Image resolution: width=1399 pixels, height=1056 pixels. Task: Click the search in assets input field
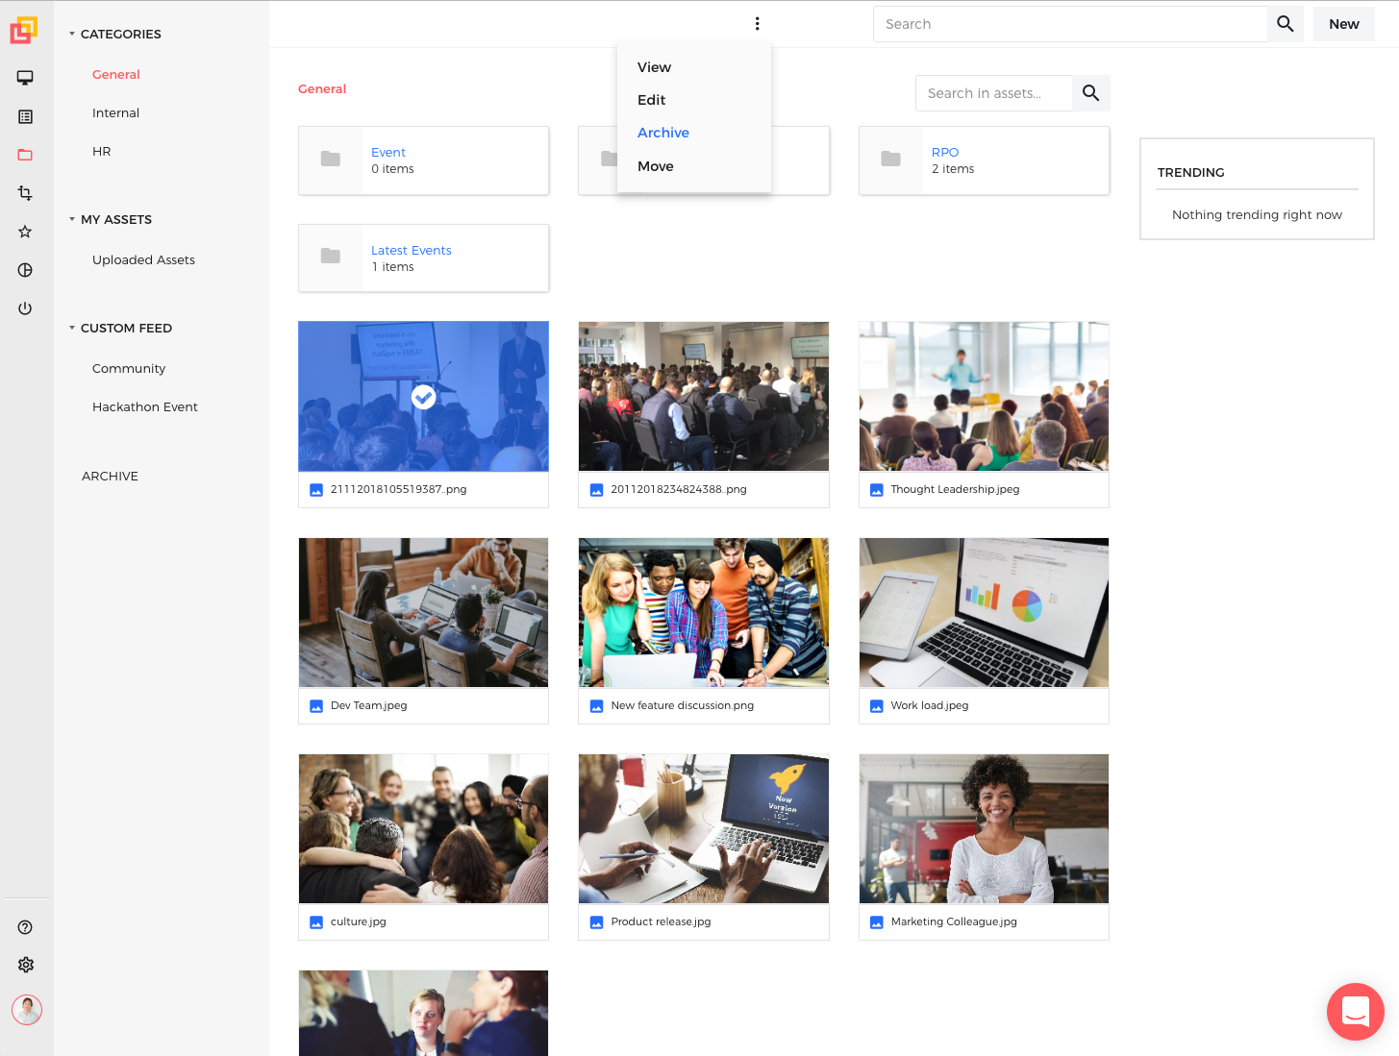click(x=993, y=93)
